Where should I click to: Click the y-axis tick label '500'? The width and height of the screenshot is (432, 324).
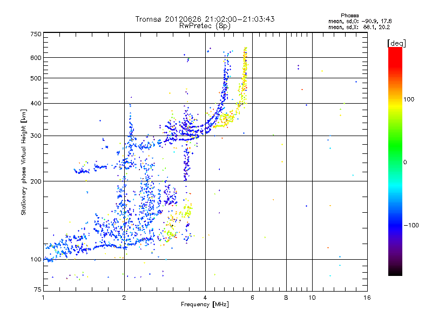tap(36, 78)
